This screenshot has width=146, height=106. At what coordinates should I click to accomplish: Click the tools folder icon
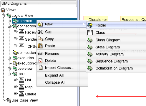click(15, 74)
